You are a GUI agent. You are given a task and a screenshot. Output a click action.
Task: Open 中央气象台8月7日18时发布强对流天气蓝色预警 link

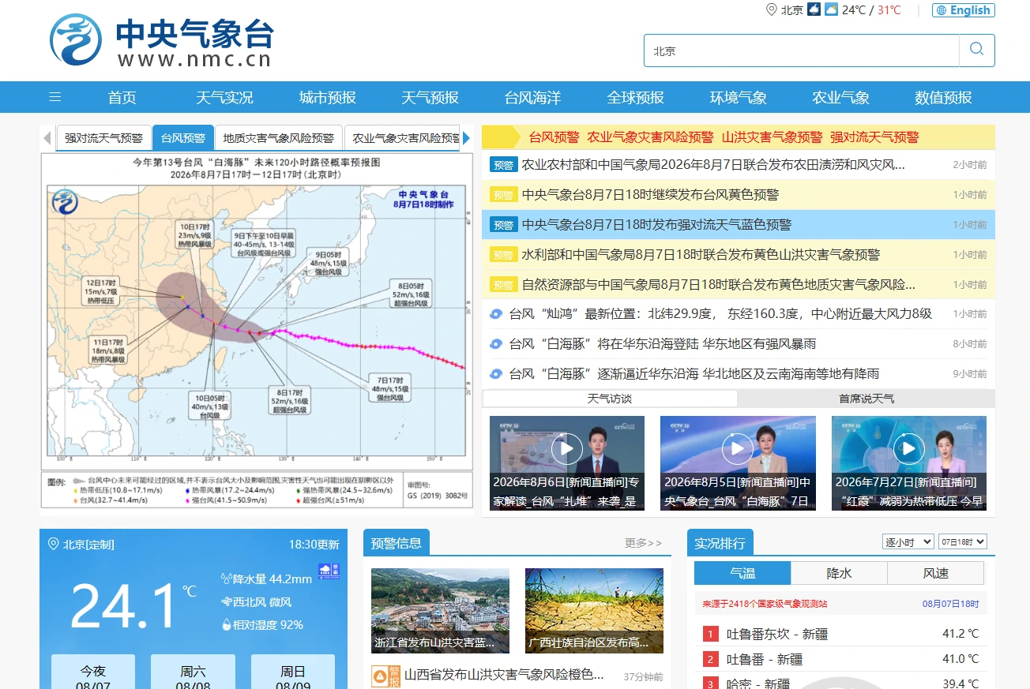click(x=656, y=225)
